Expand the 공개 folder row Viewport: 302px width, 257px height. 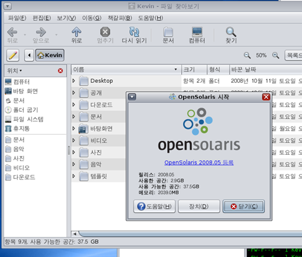point(74,93)
